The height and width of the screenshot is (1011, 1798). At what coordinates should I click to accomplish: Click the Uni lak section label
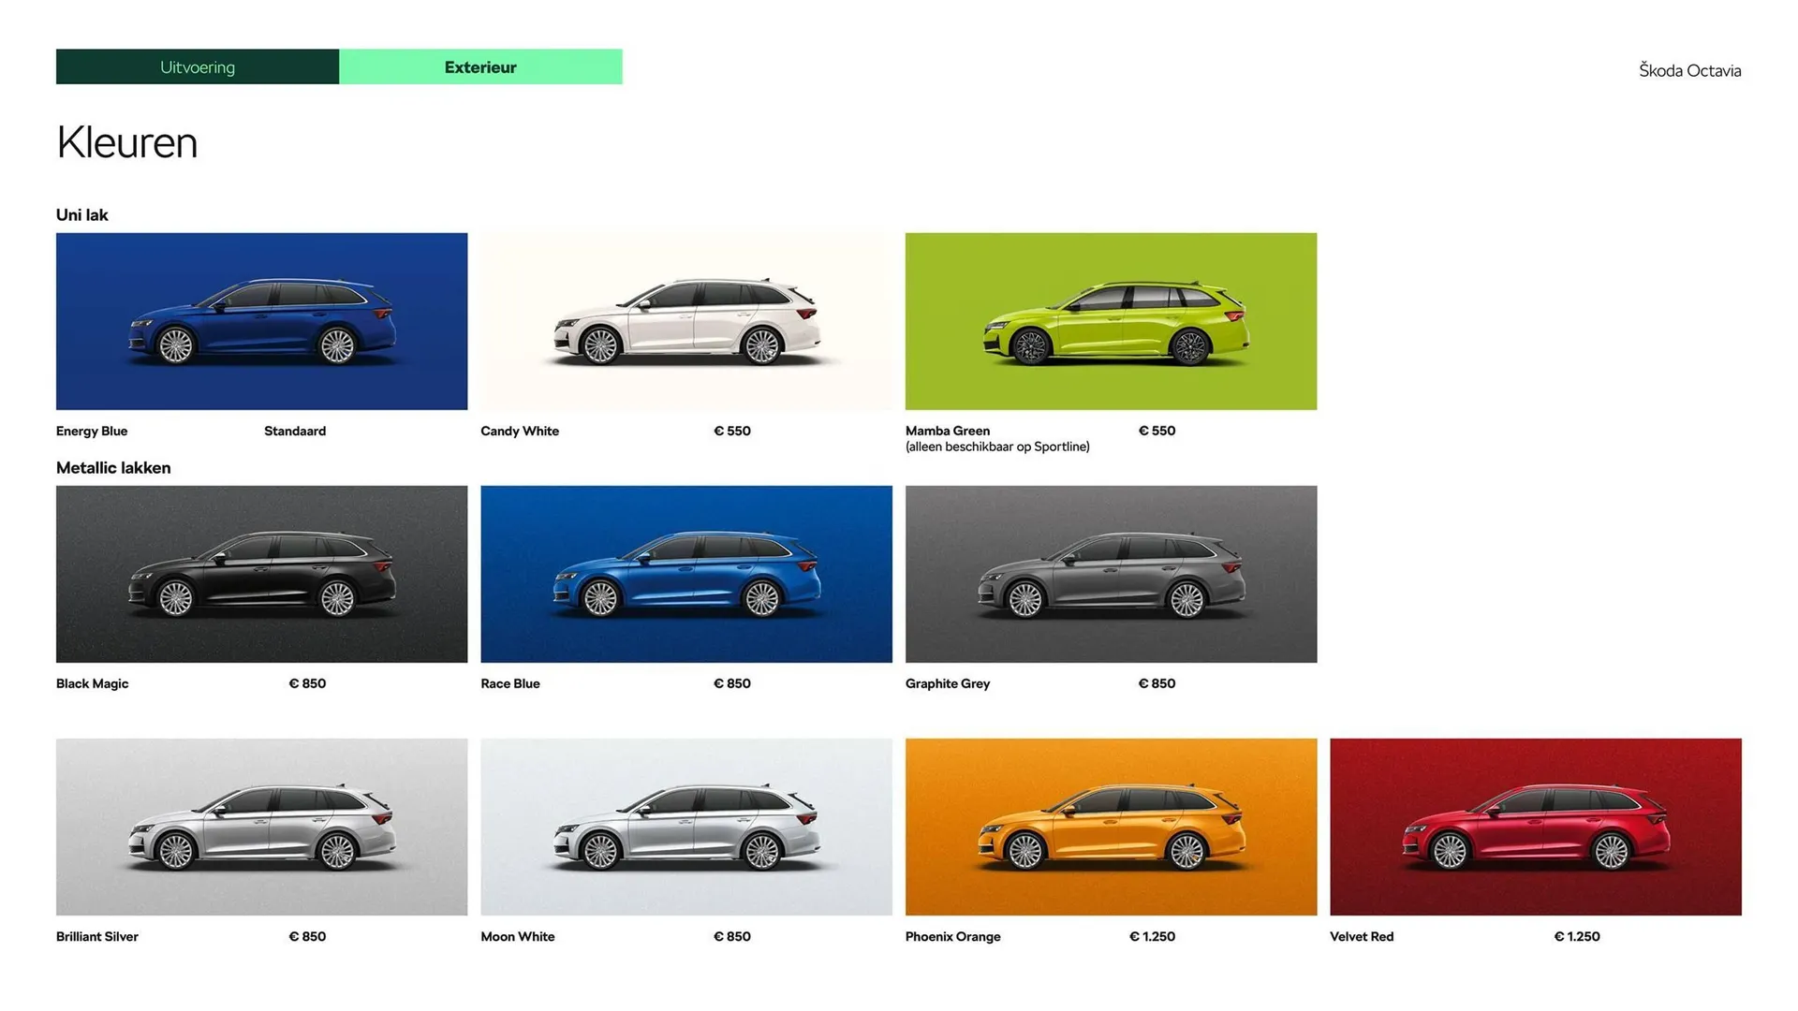[x=82, y=214]
